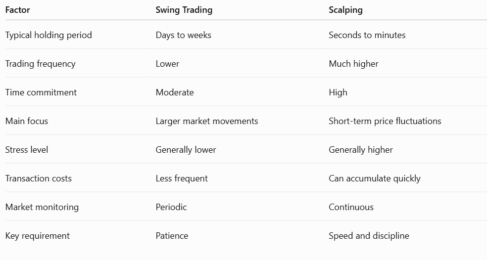
Task: Click the Main focus row label
Action: 27,121
